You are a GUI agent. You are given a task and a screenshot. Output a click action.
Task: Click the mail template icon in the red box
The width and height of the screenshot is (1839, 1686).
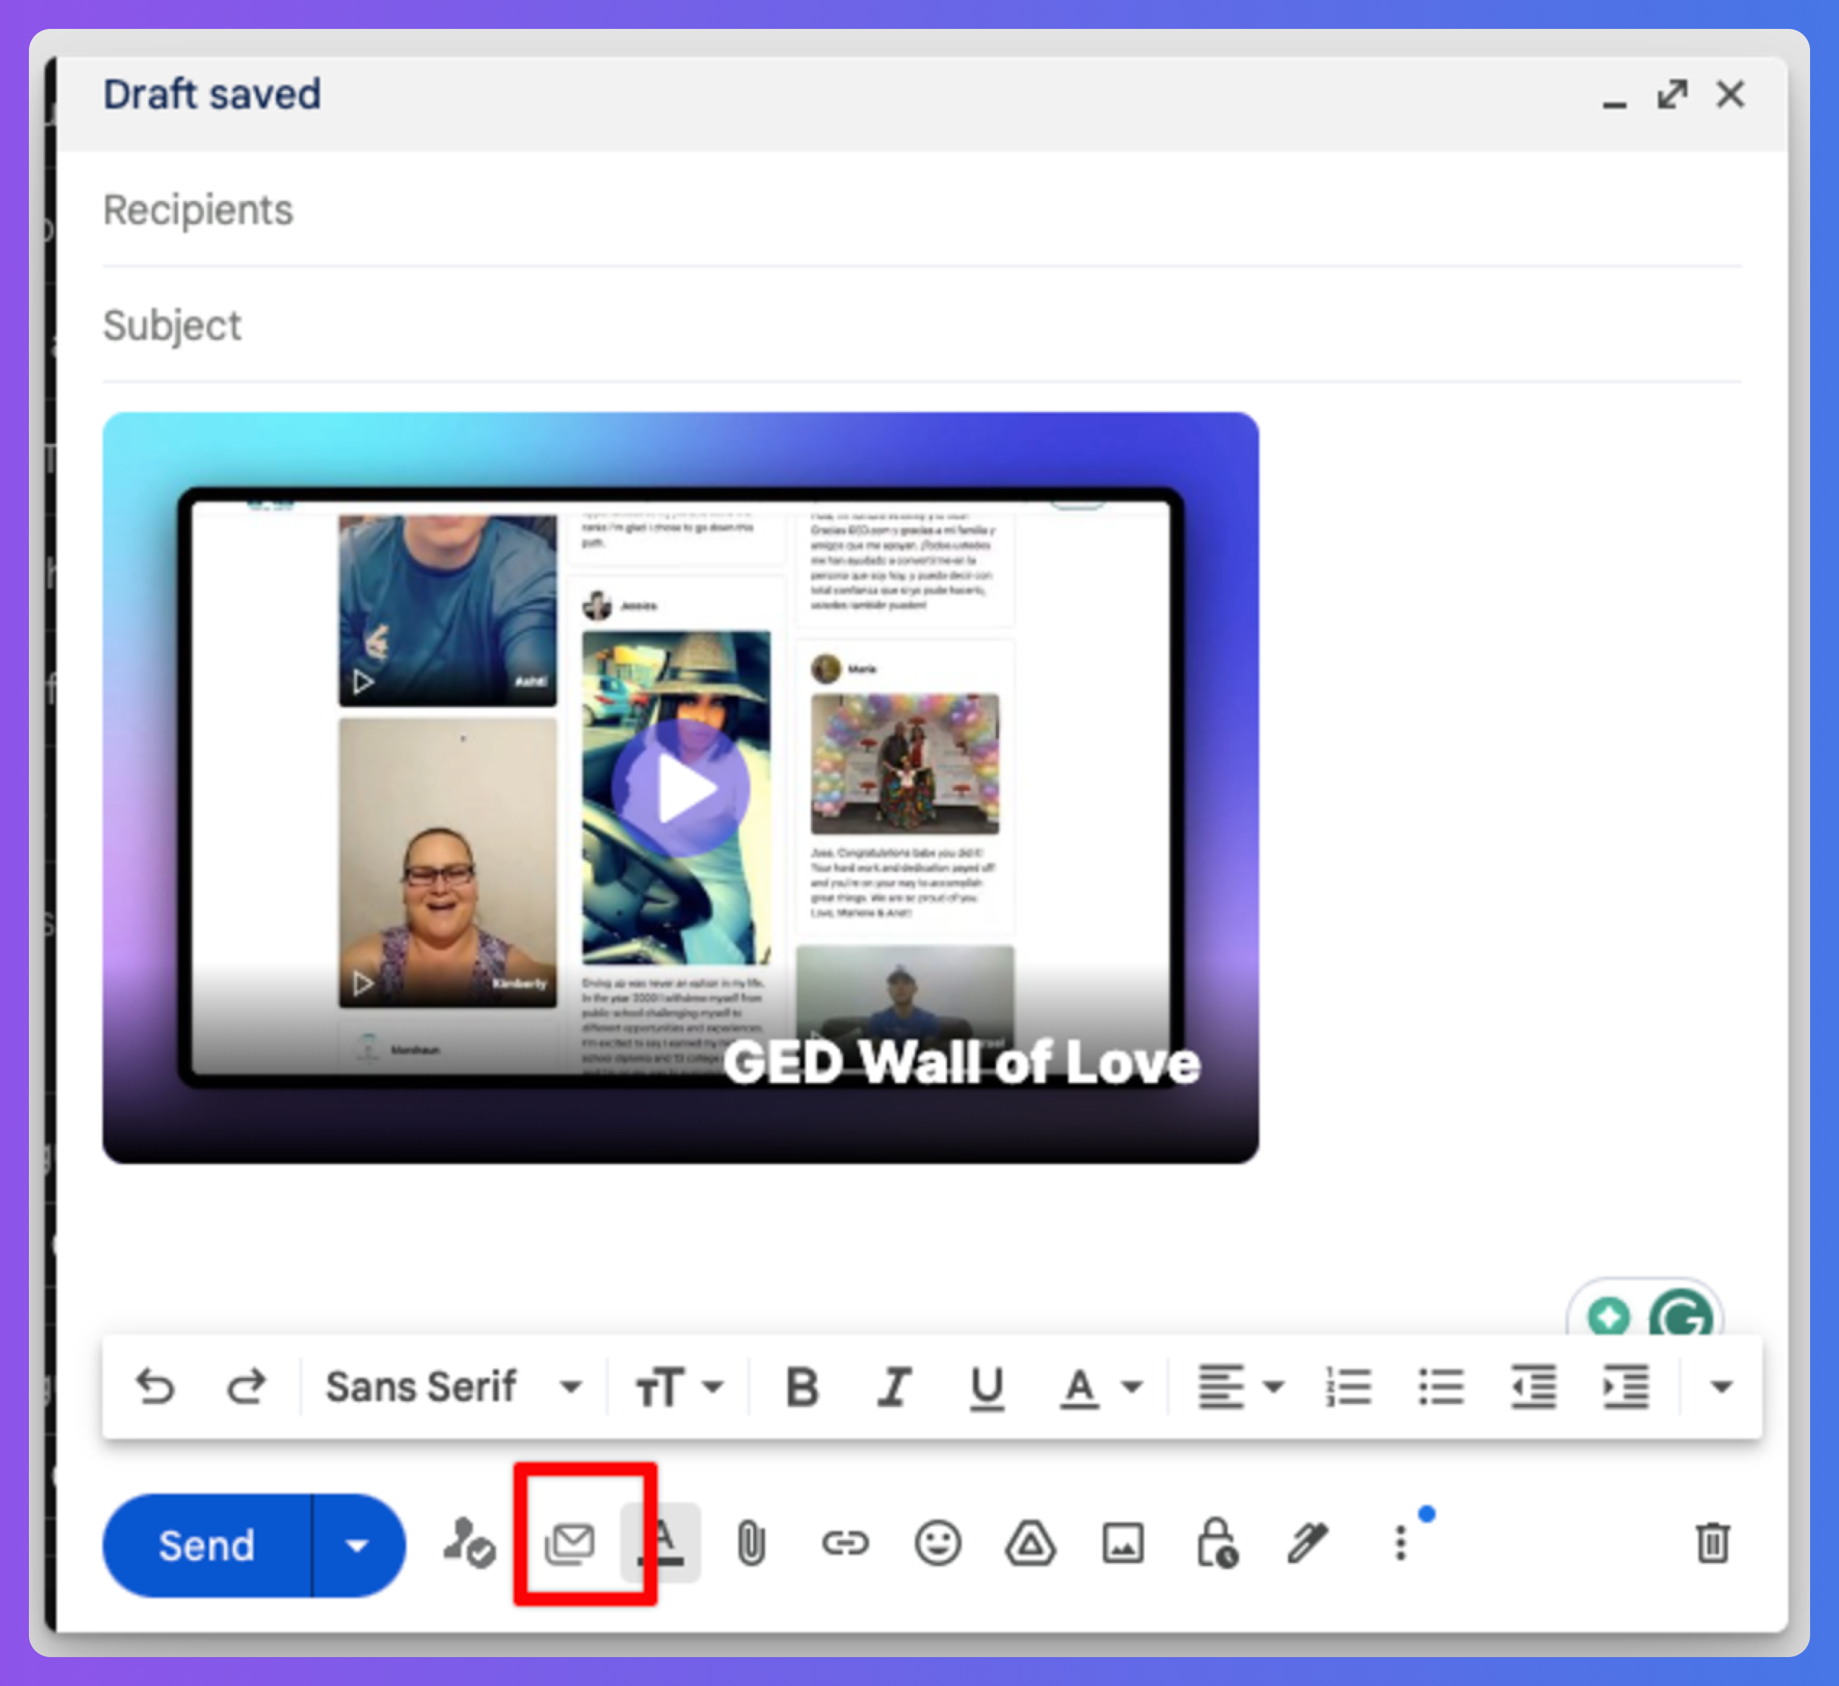tap(570, 1544)
